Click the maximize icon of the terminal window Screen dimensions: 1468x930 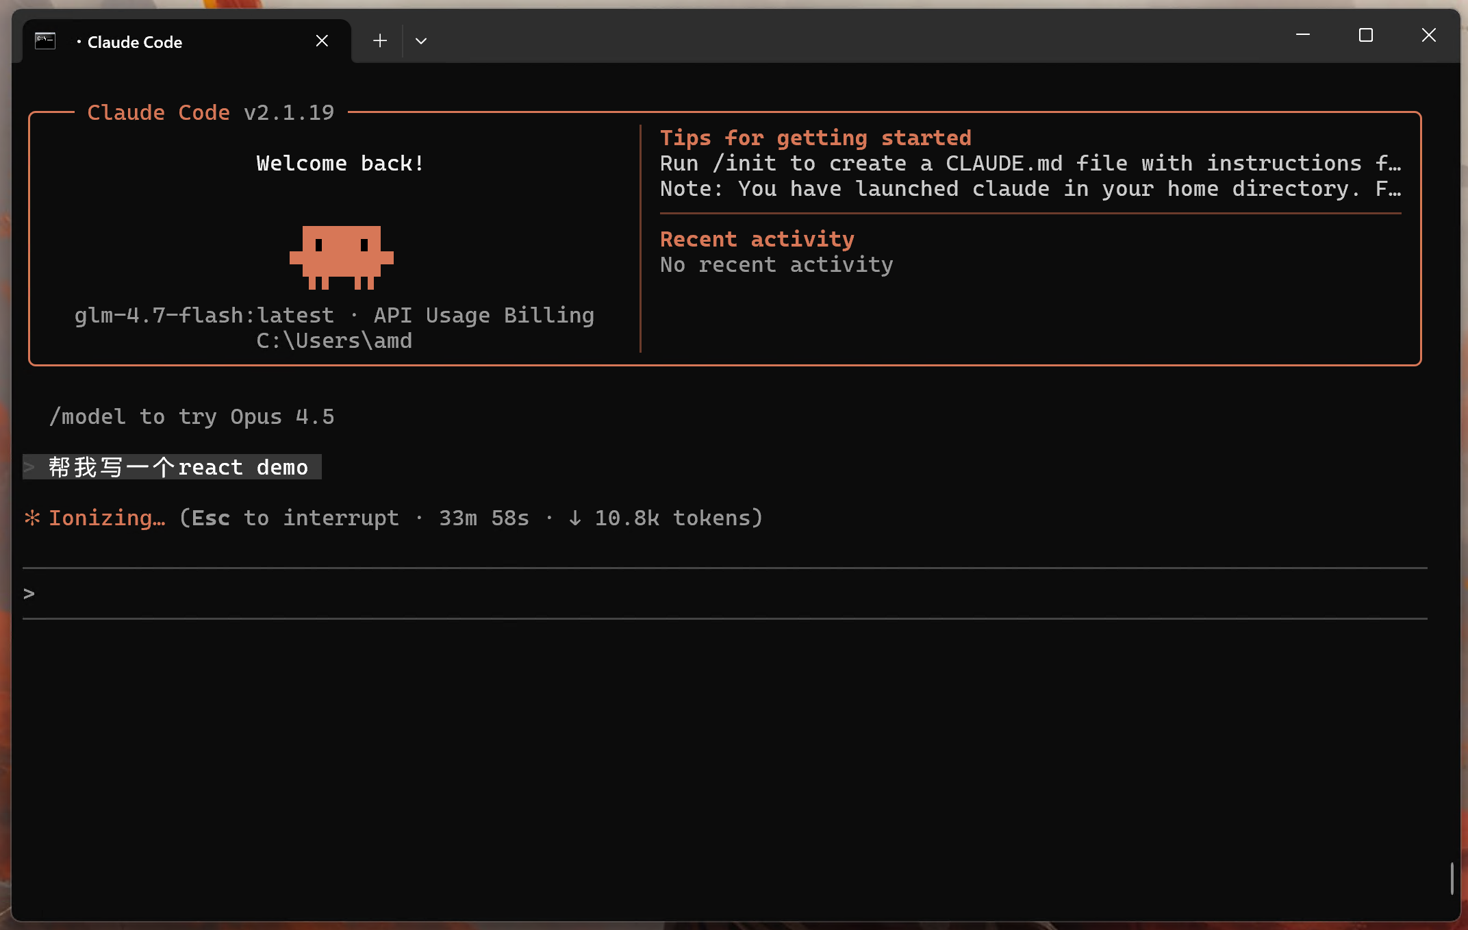click(x=1366, y=35)
